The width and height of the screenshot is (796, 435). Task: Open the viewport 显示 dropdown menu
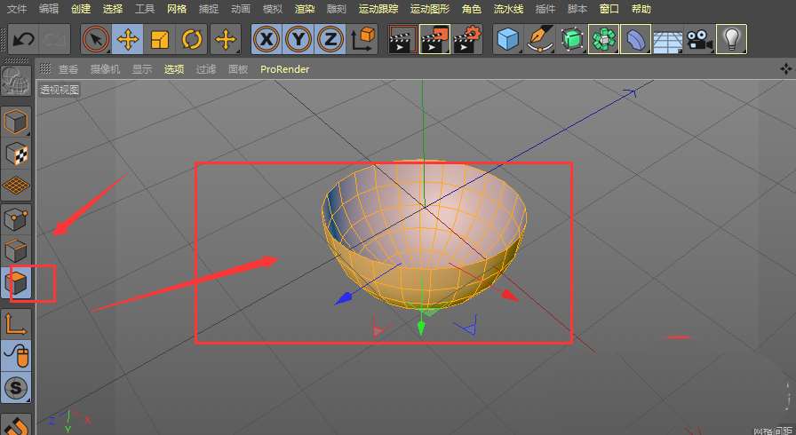tap(141, 69)
